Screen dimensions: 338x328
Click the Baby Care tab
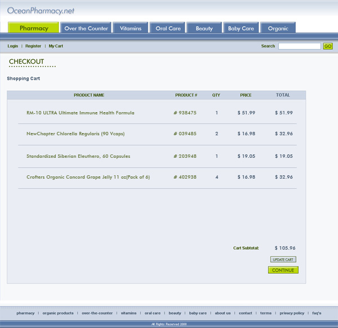241,28
